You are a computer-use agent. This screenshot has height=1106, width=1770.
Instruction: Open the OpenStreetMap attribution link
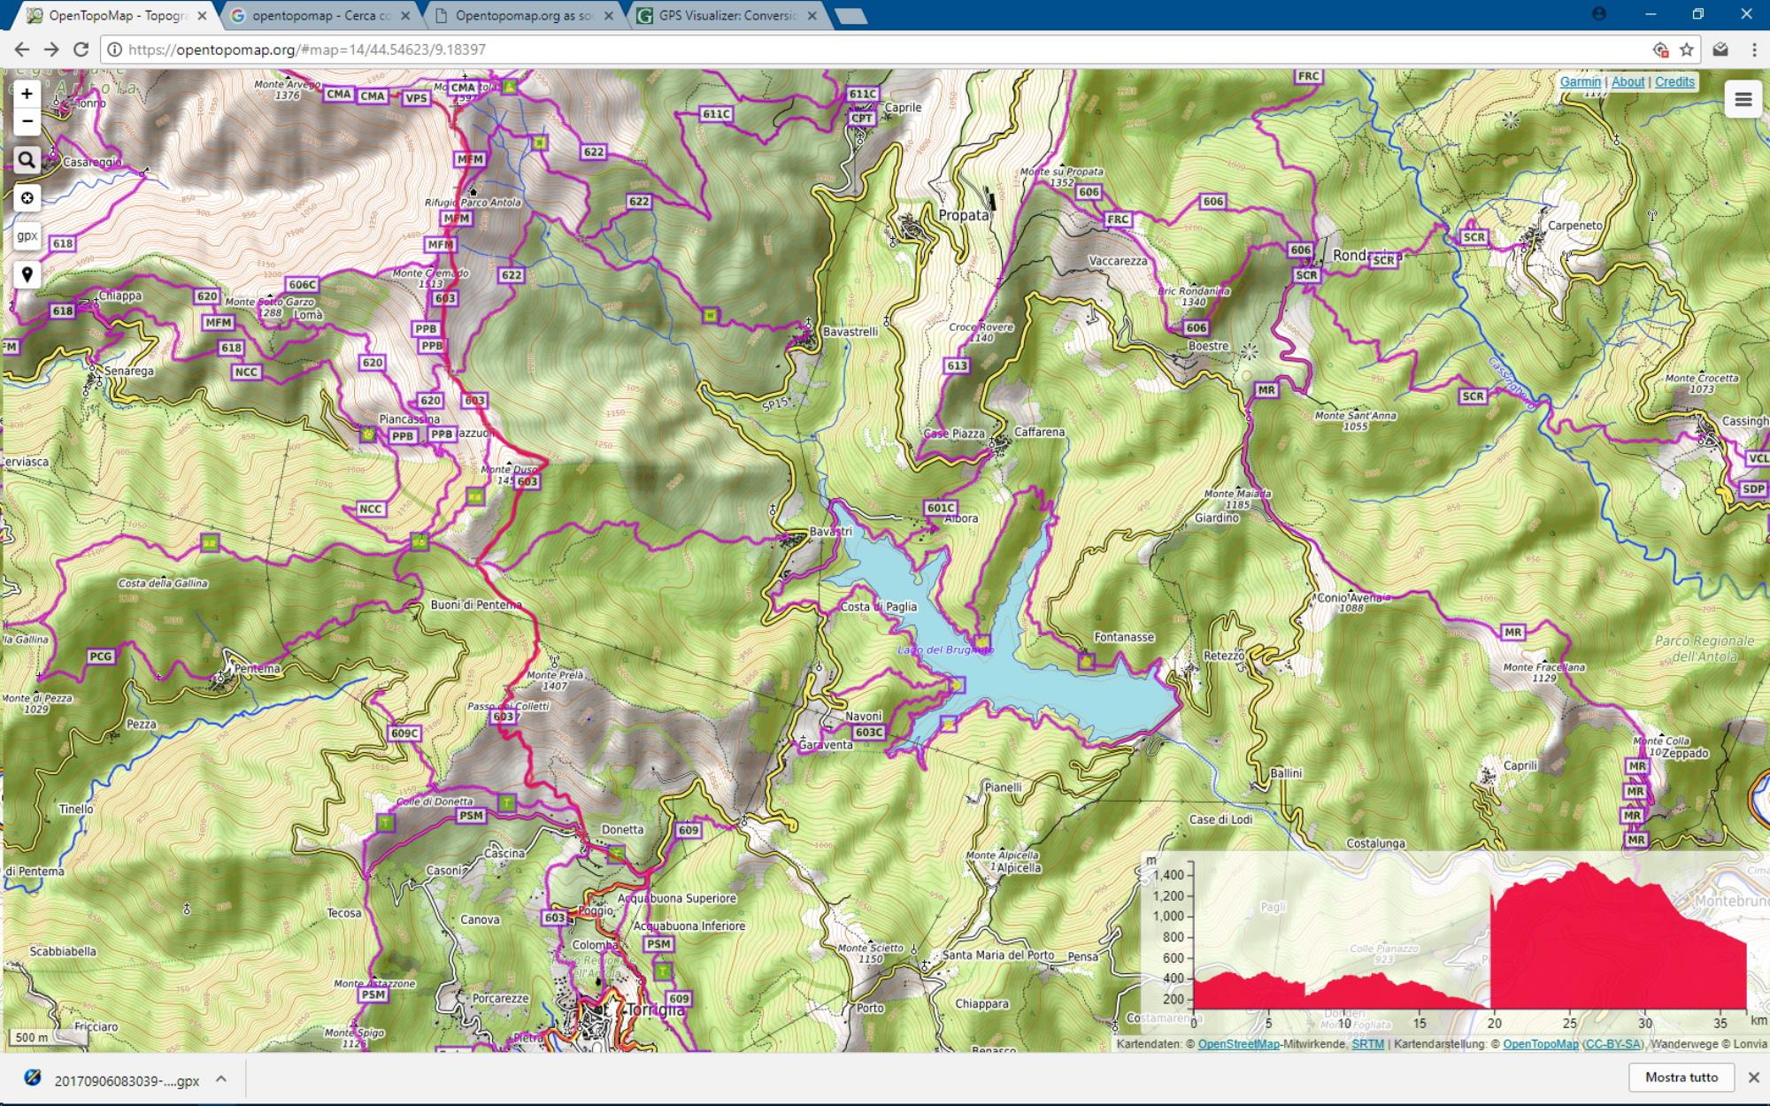(1238, 1044)
